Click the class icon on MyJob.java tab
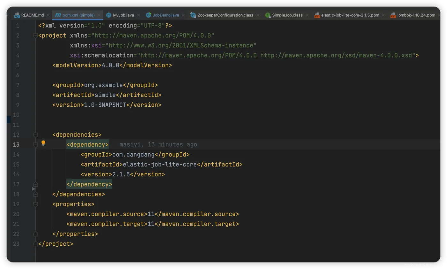Image resolution: width=447 pixels, height=269 pixels. click(x=109, y=15)
